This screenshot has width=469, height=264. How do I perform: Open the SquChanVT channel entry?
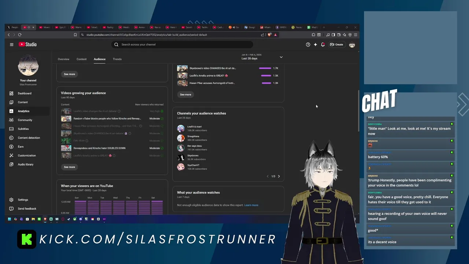click(192, 167)
